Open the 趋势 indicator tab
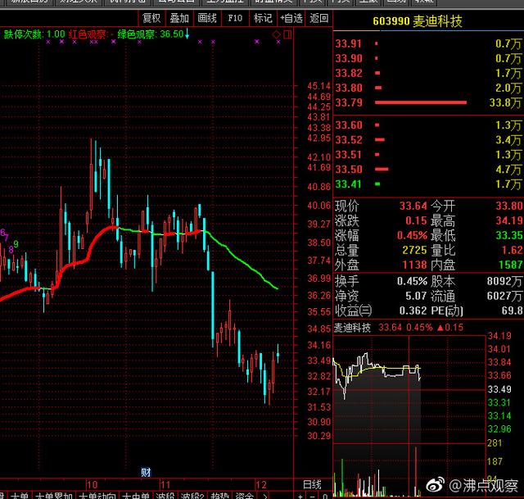Image resolution: width=524 pixels, height=499 pixels. (220, 494)
